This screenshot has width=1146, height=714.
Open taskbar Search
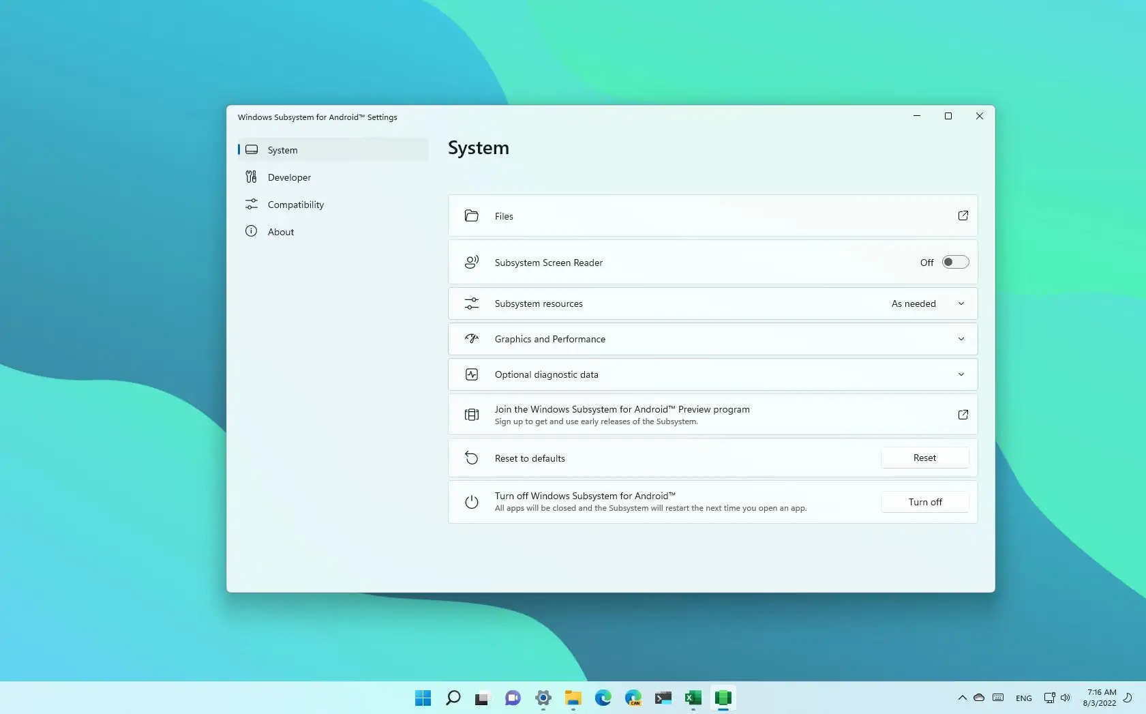(x=453, y=698)
